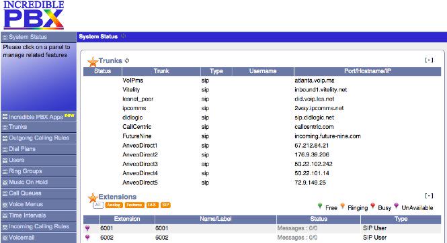Click the Status column header in Extensions
Viewport: 447px width, 243px height.
319,219
